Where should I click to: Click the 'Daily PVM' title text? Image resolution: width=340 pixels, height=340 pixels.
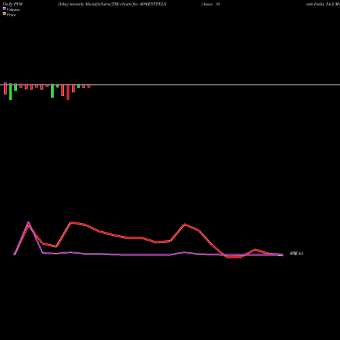click(x=13, y=4)
